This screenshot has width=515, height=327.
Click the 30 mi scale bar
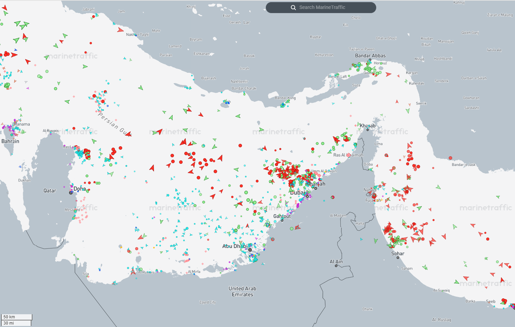(16, 323)
